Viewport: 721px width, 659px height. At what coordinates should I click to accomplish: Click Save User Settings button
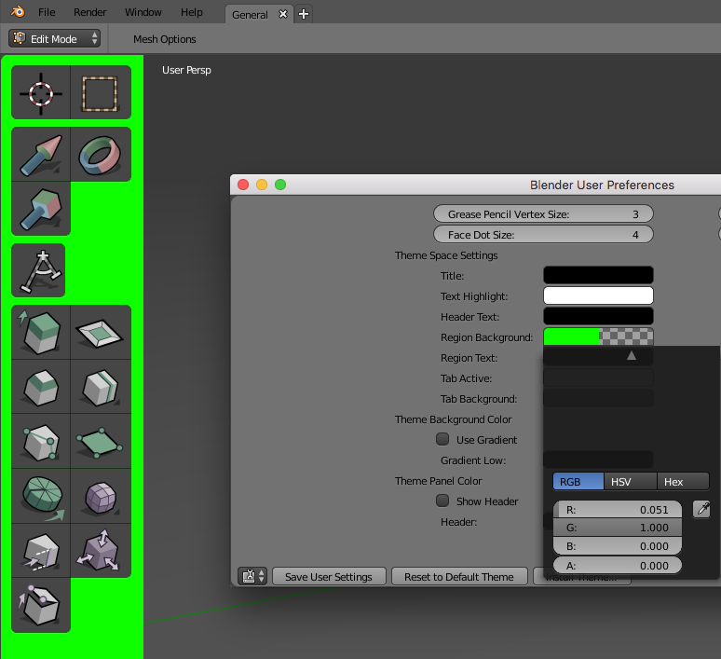(x=329, y=577)
